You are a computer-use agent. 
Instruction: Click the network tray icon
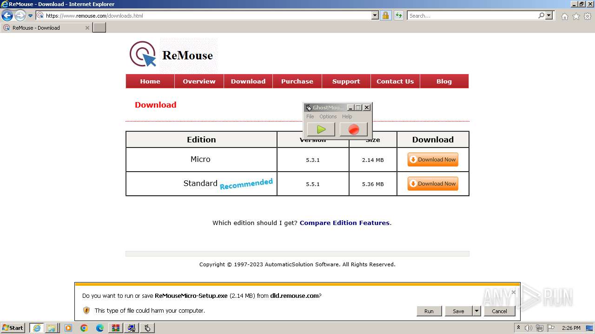pos(540,328)
